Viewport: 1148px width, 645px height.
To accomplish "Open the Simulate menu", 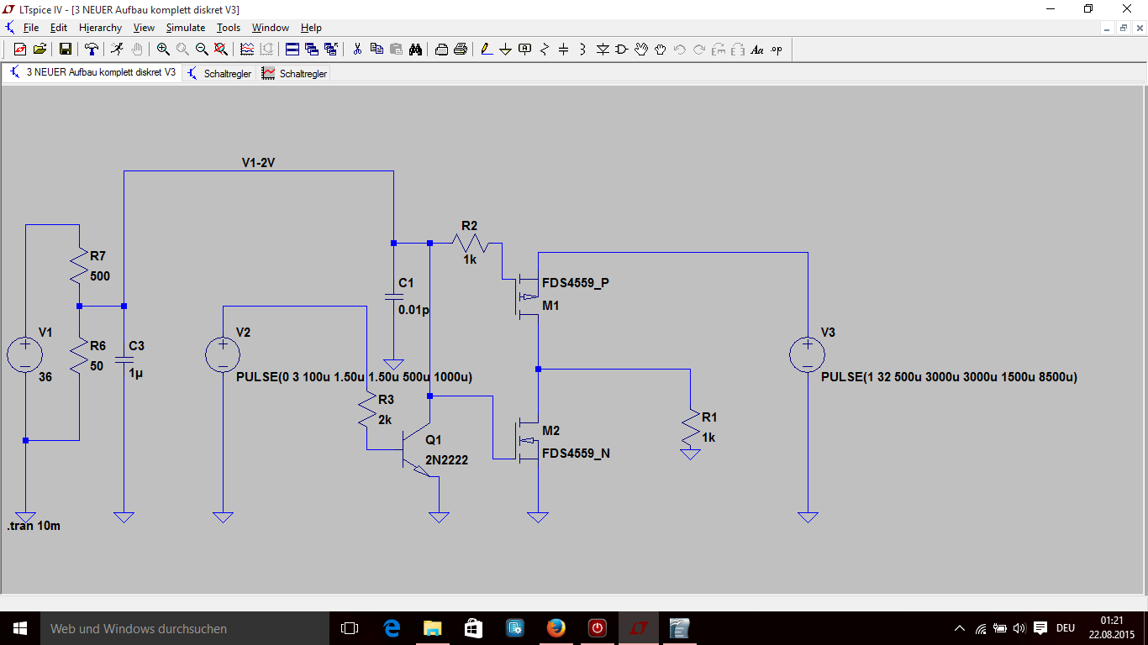I will pos(185,28).
